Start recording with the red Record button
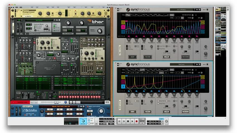This screenshot has height=133, width=237. click(x=137, y=121)
